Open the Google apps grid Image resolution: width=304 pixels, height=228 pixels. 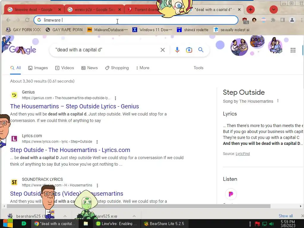(293, 50)
